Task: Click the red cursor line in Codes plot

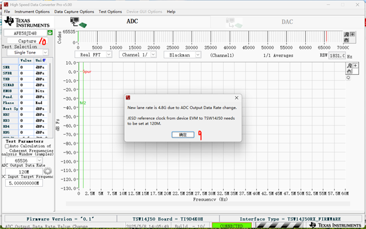Action: click(327, 37)
